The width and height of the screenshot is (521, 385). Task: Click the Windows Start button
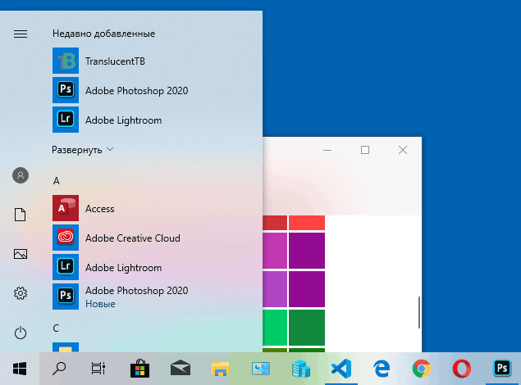(20, 368)
